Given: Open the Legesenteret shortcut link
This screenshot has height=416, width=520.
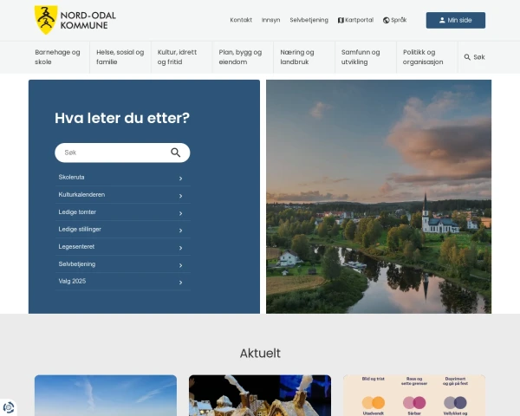Looking at the screenshot, I should click(123, 247).
